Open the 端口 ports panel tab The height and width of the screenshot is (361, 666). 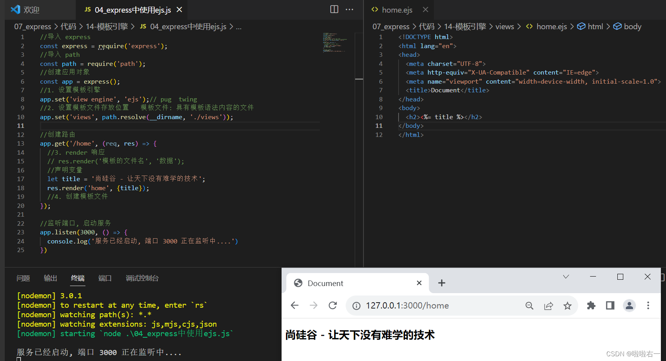click(105, 278)
